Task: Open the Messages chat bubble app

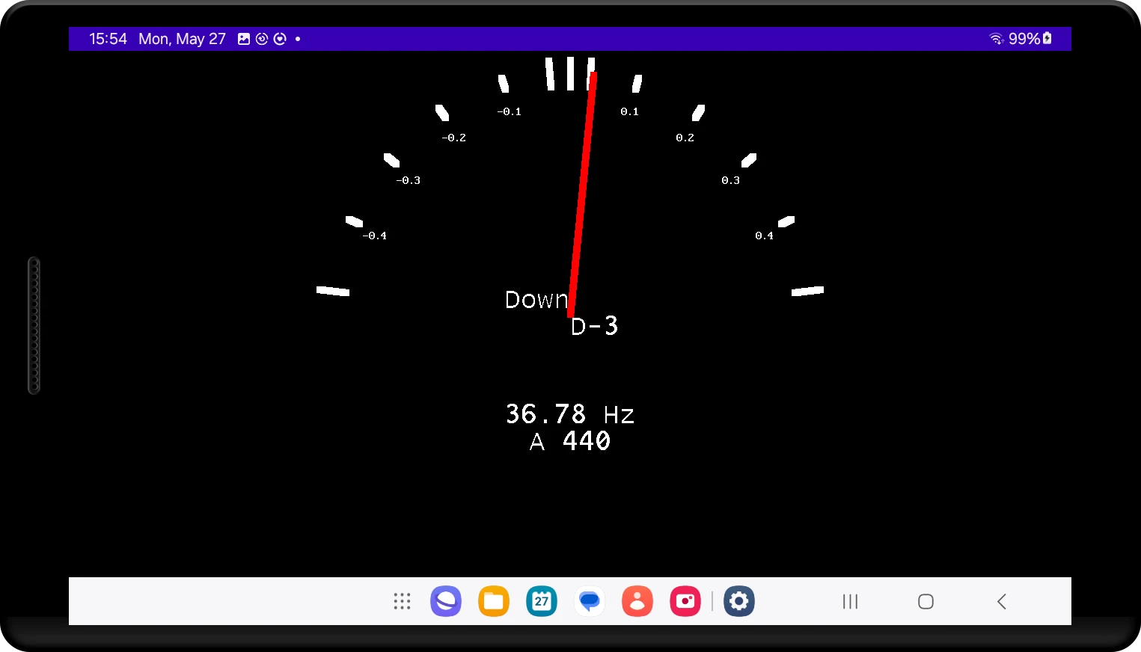Action: click(x=590, y=601)
